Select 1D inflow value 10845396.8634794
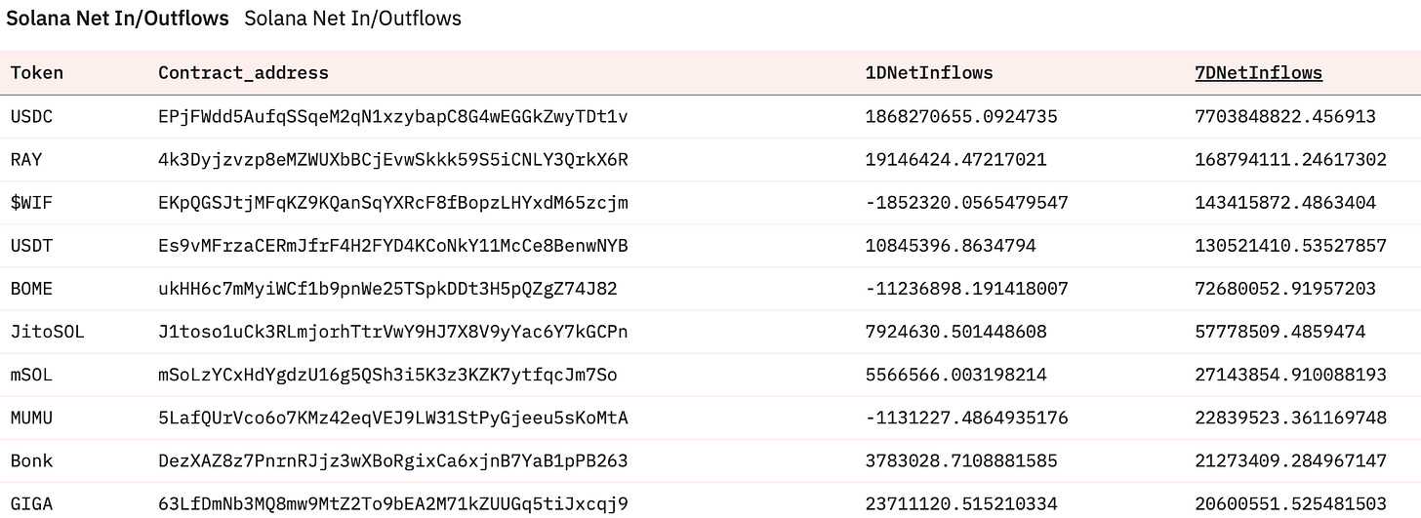Viewport: 1421px width, 518px height. coord(950,246)
